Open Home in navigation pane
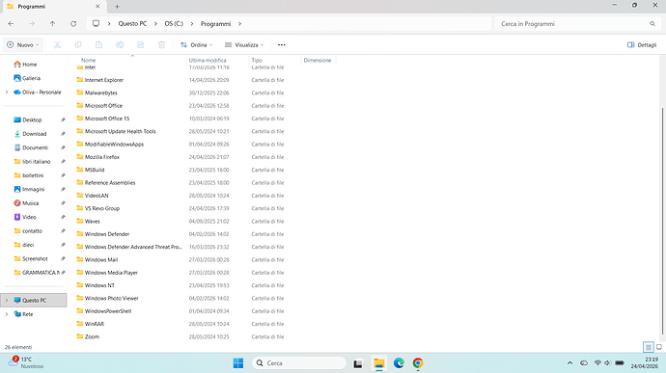The width and height of the screenshot is (666, 373). click(x=25, y=64)
